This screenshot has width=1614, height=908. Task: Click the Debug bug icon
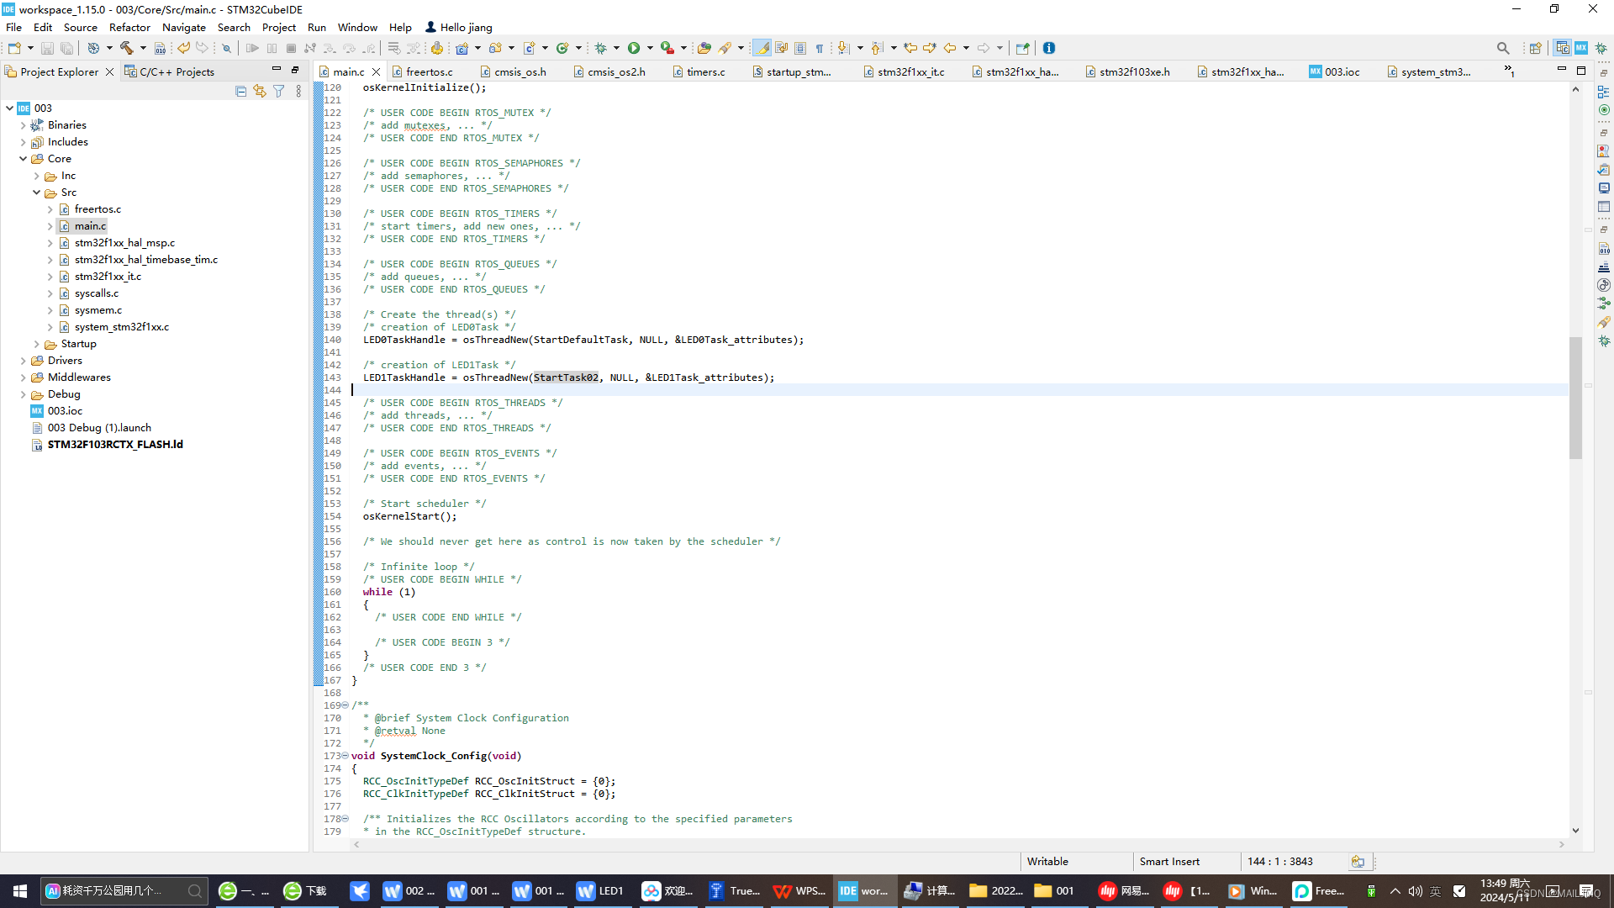tap(600, 48)
